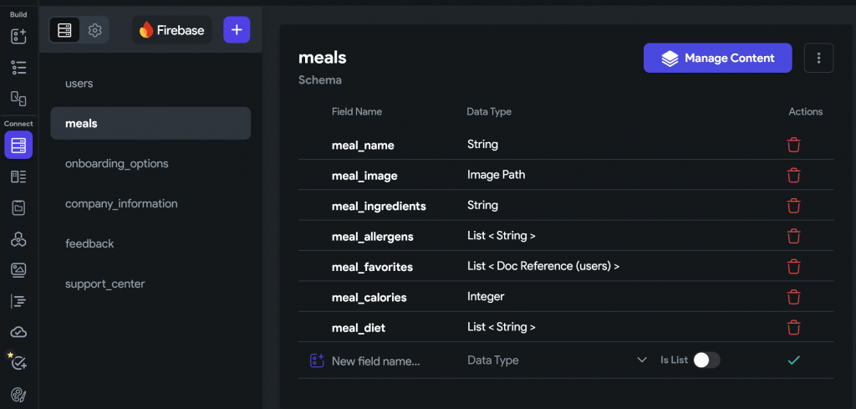The height and width of the screenshot is (409, 856).
Task: Open the onboarding_options collection
Action: click(x=117, y=164)
